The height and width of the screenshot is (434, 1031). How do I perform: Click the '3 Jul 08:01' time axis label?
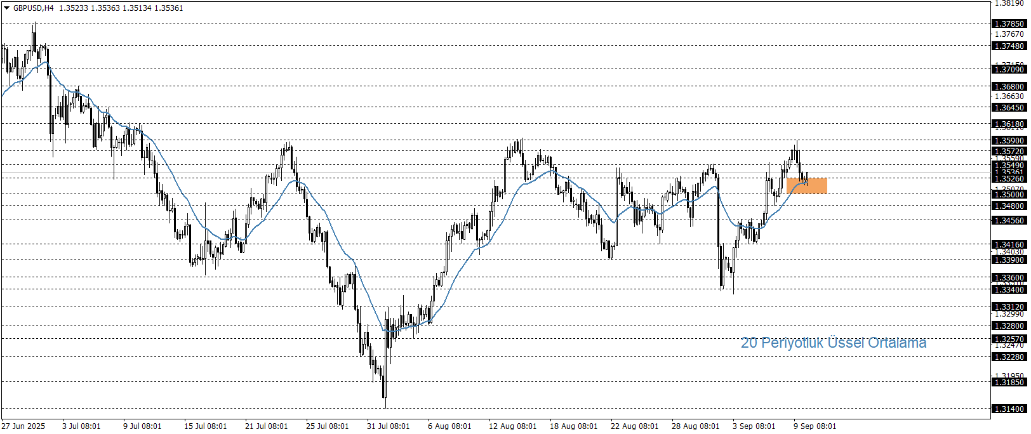pyautogui.click(x=81, y=426)
